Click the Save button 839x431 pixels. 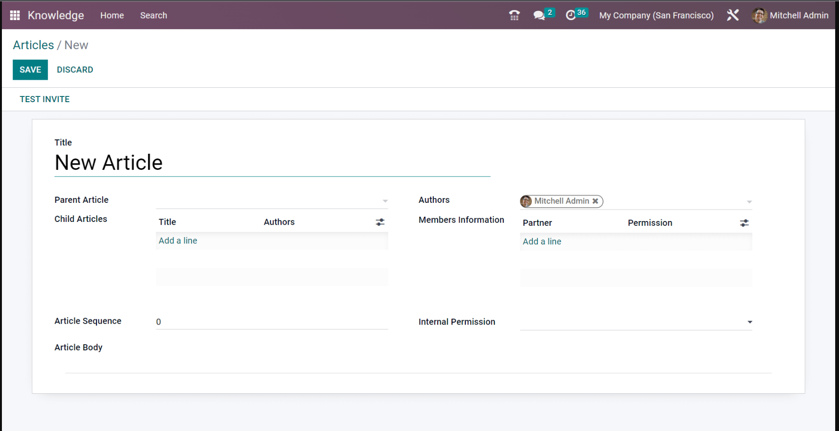tap(30, 70)
